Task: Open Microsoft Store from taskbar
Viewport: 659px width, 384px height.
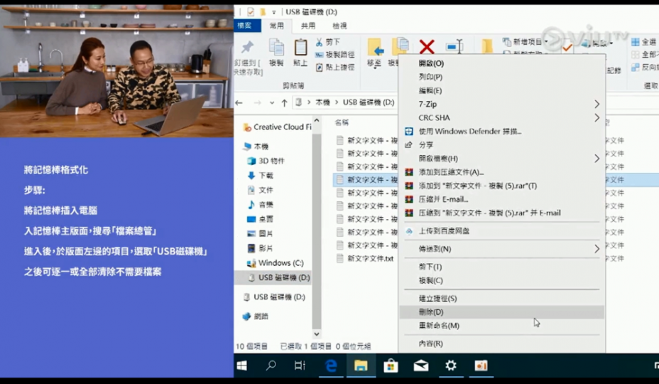Action: point(391,366)
